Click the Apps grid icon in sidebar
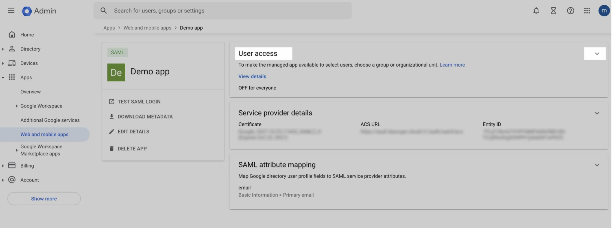 [12, 77]
